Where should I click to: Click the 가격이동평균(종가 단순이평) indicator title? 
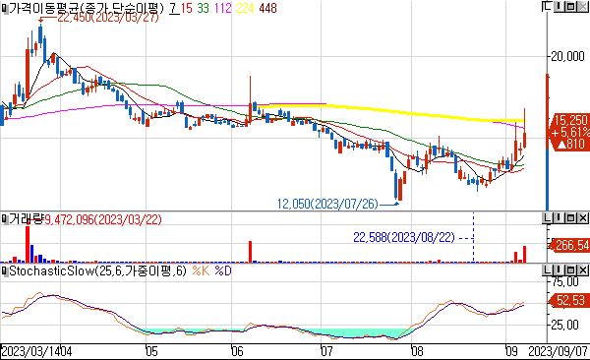point(87,8)
